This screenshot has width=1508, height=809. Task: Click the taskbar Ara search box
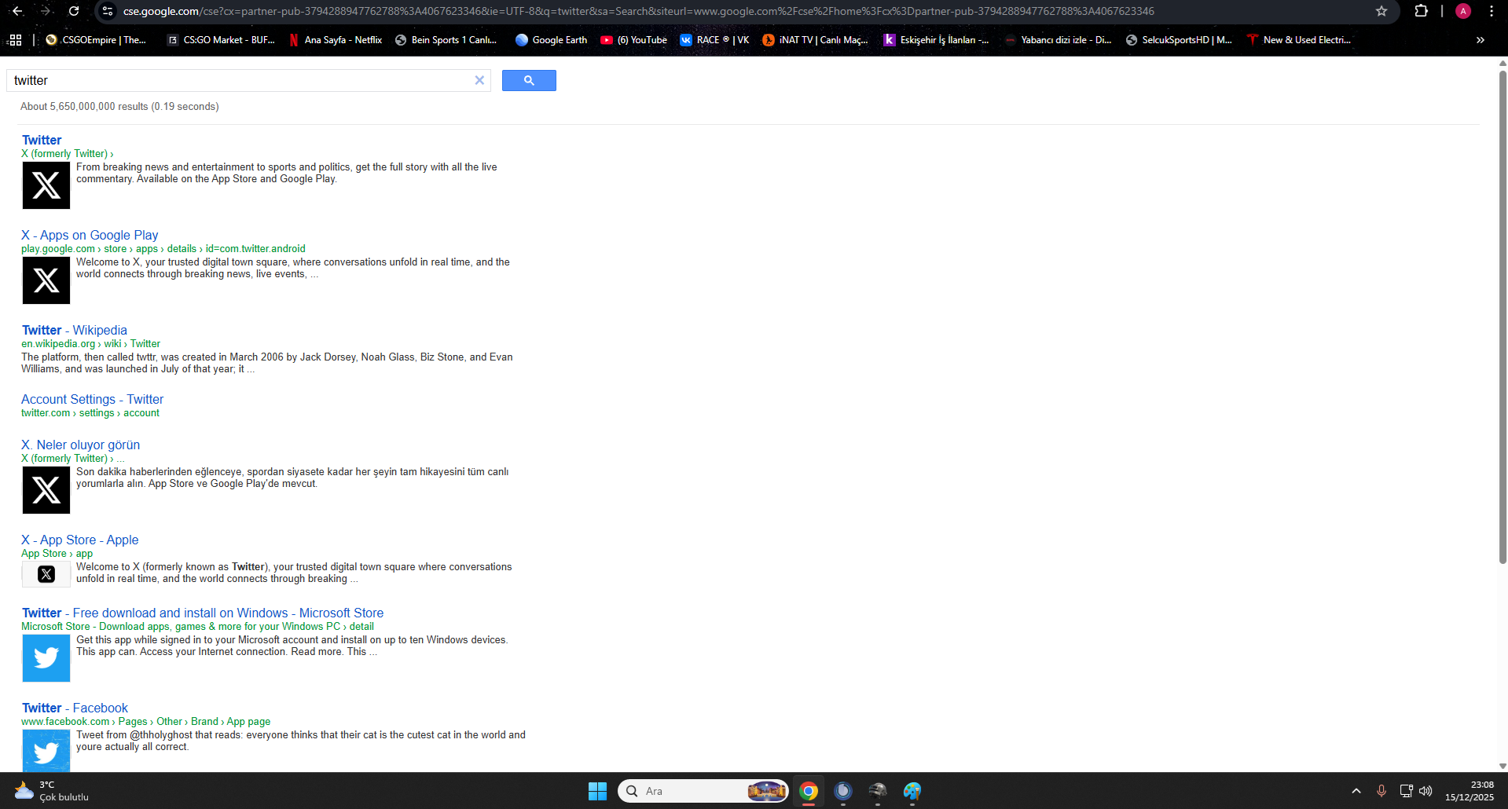(x=703, y=791)
